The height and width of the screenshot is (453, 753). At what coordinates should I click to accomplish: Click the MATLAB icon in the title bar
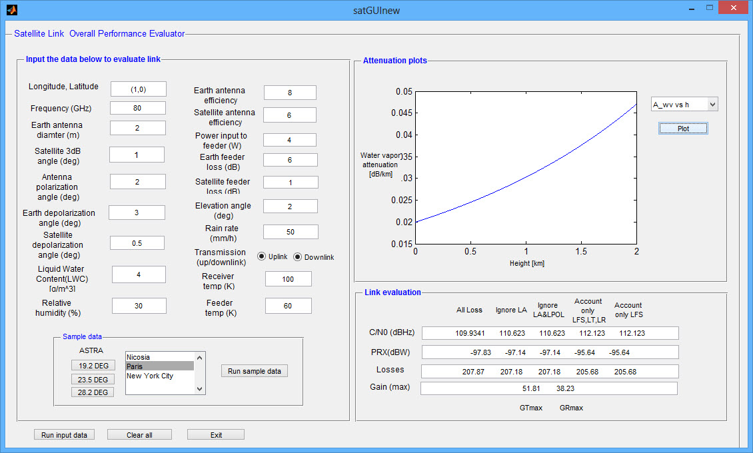point(12,9)
